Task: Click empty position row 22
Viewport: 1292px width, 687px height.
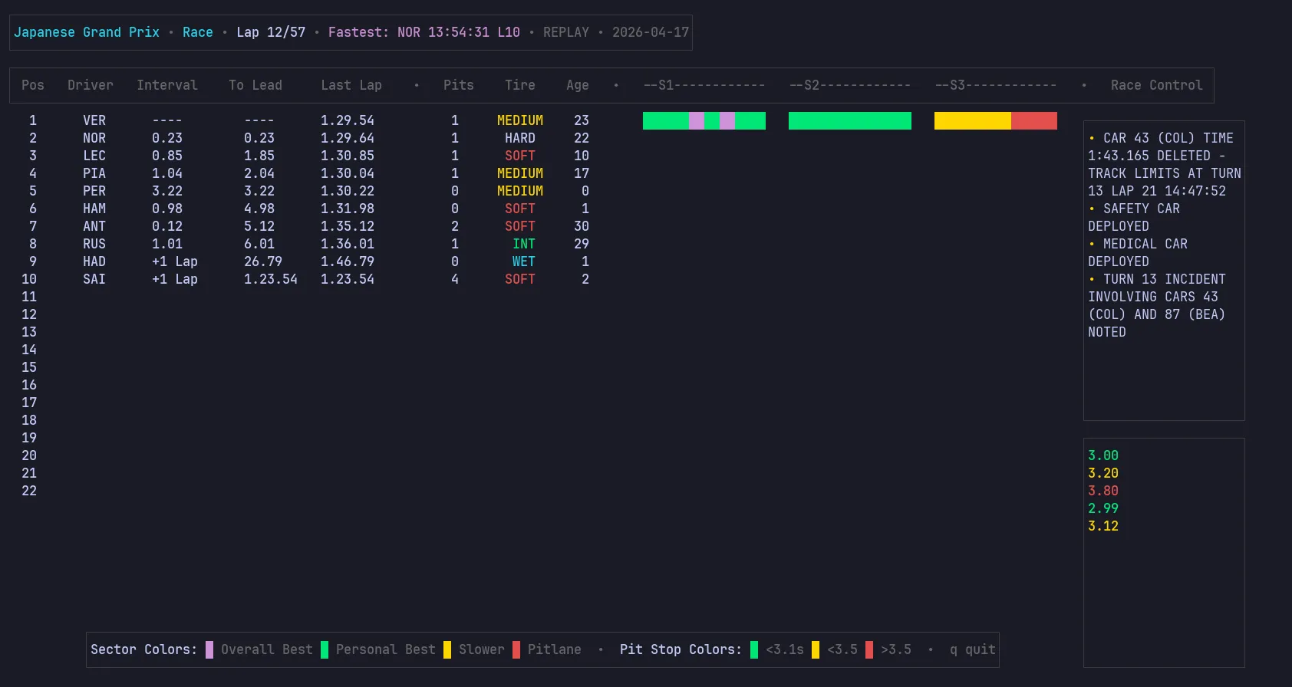Action: pyautogui.click(x=29, y=491)
